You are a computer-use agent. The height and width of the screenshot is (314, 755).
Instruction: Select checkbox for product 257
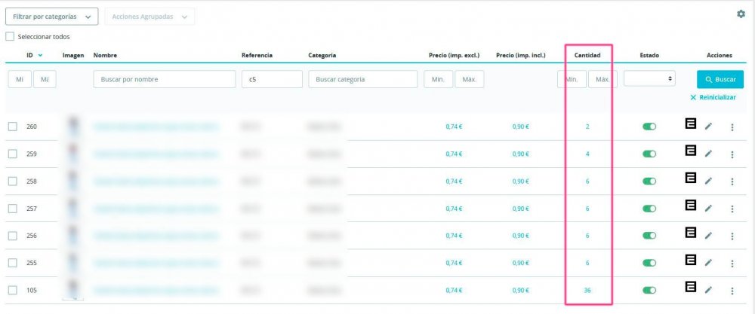(x=13, y=209)
